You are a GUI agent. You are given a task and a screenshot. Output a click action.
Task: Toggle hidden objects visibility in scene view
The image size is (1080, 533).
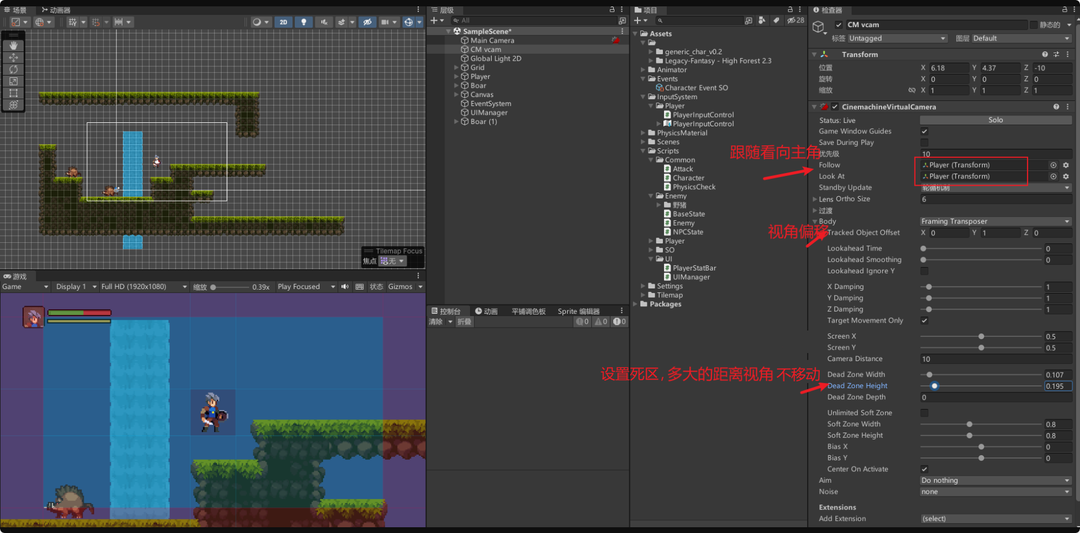(367, 22)
